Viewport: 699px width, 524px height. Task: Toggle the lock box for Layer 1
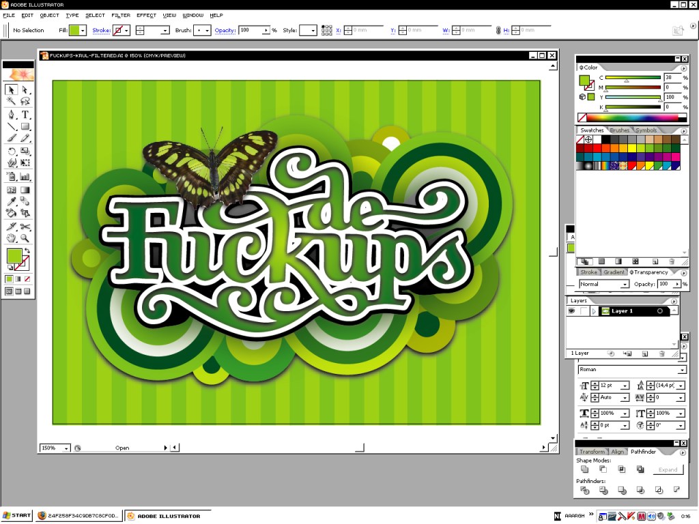tap(584, 311)
